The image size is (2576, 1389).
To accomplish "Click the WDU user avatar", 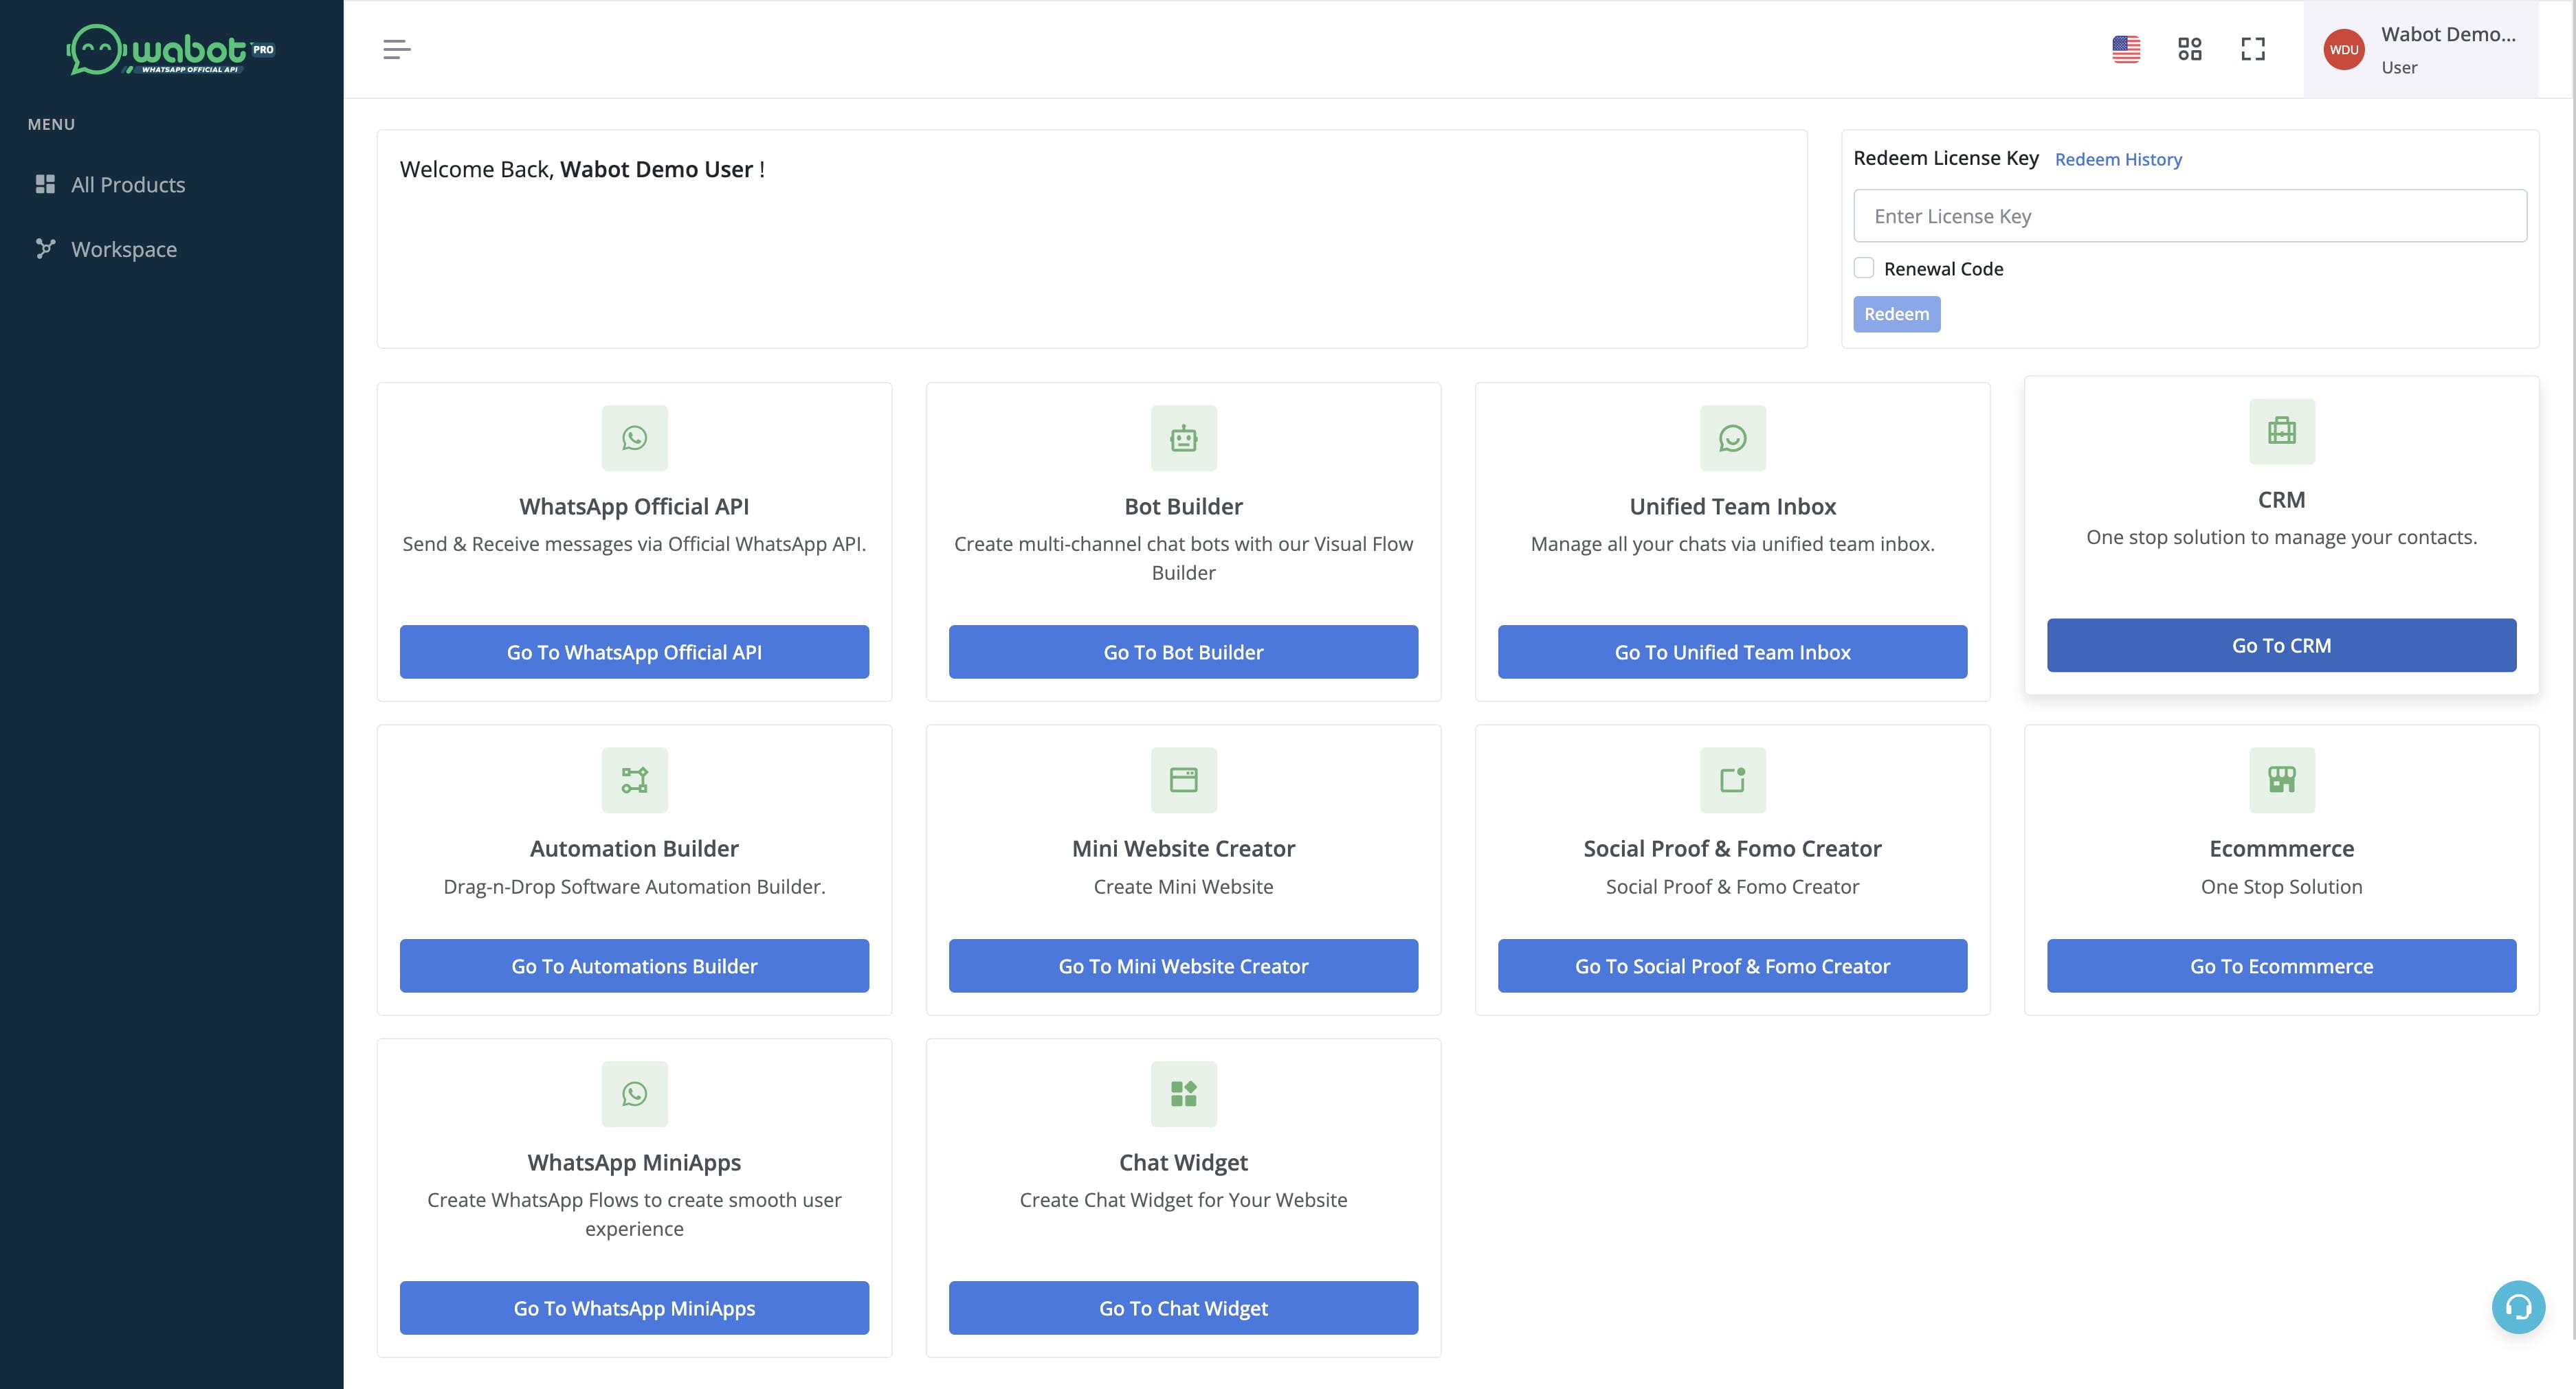I will (x=2344, y=50).
